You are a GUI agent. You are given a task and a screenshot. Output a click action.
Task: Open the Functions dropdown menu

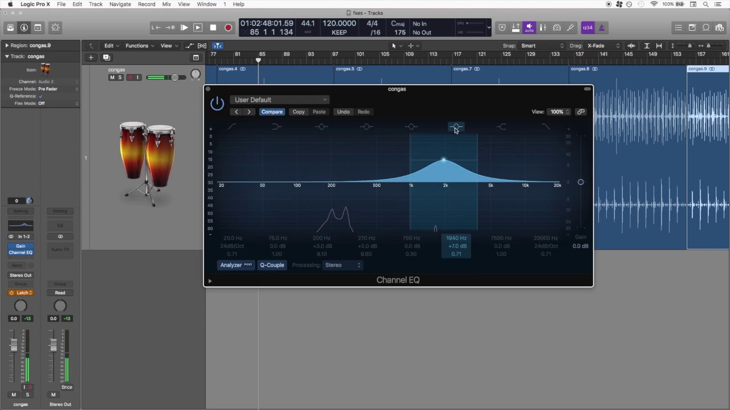point(139,46)
